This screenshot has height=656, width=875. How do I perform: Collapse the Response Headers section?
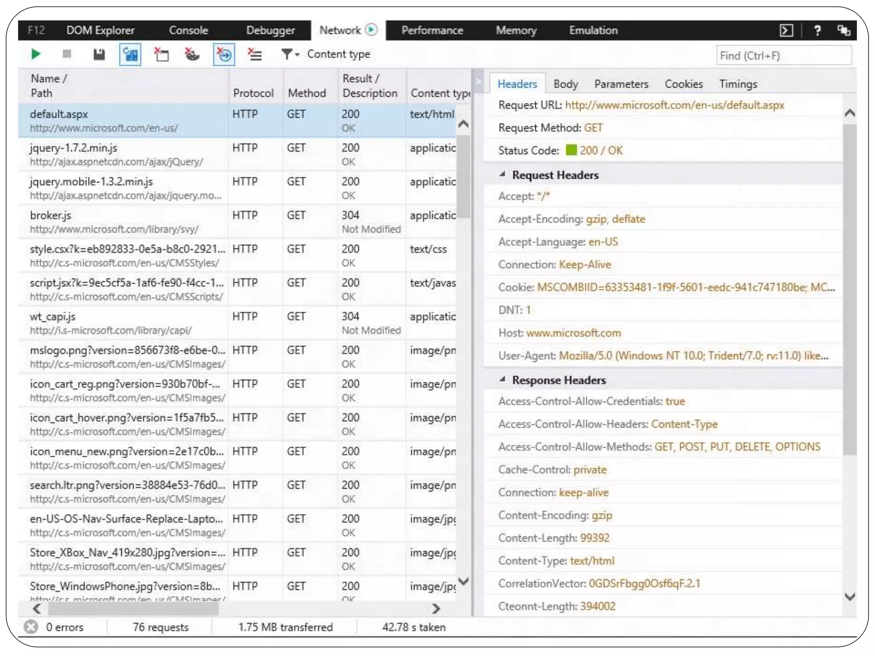503,380
